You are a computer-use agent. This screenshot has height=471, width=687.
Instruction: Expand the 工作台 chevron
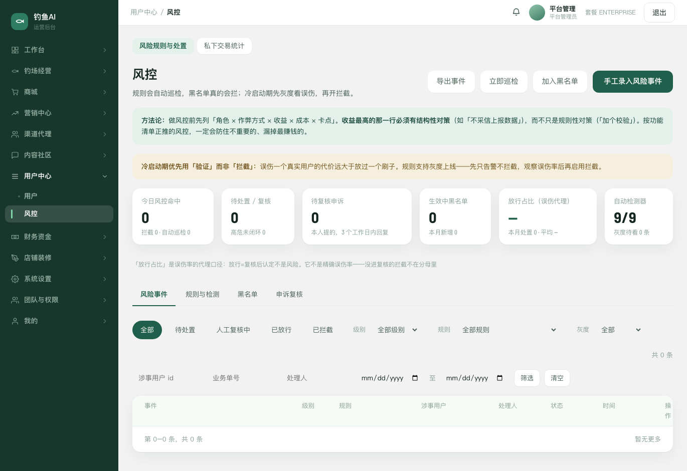pos(105,50)
